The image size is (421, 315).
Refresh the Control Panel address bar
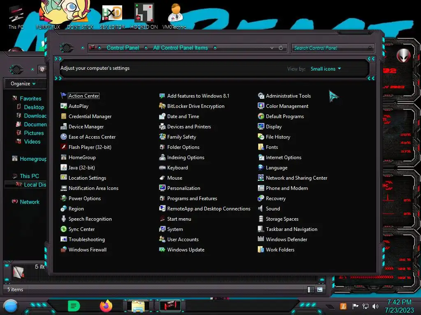pyautogui.click(x=281, y=48)
